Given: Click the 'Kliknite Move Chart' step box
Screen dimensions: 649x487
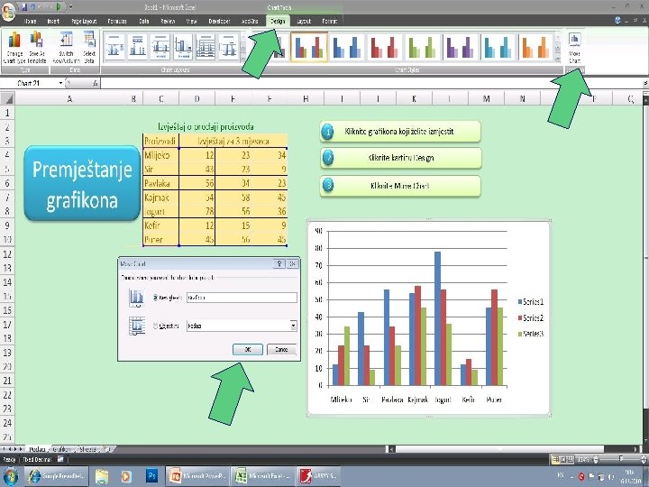Looking at the screenshot, I should tap(400, 186).
